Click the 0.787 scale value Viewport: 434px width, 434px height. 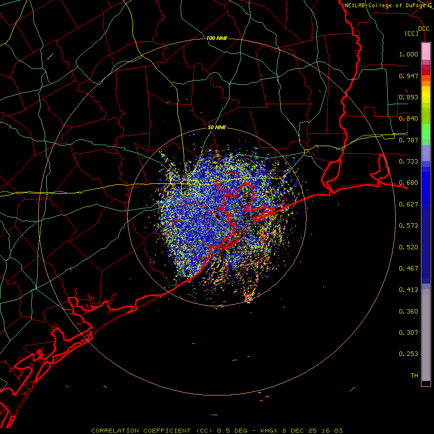408,140
